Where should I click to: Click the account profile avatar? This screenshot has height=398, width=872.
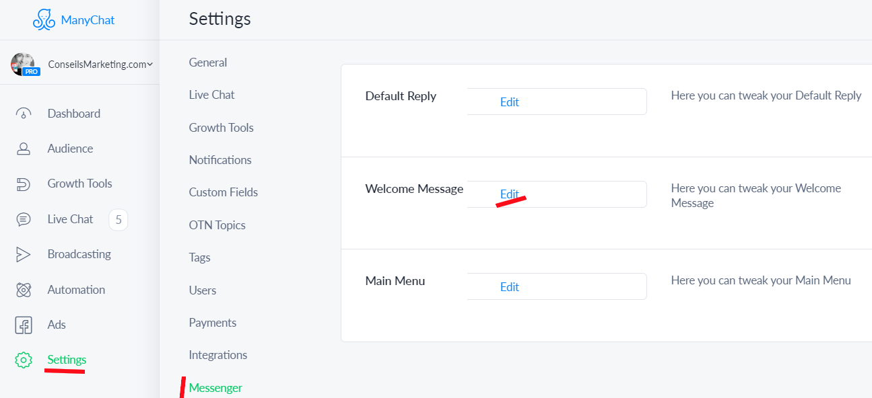point(24,64)
